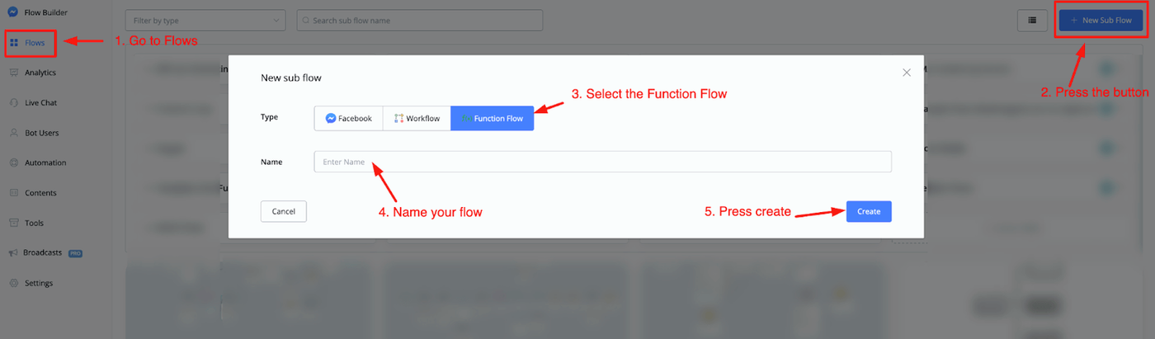
Task: Switch to list view icon button
Action: click(x=1032, y=21)
